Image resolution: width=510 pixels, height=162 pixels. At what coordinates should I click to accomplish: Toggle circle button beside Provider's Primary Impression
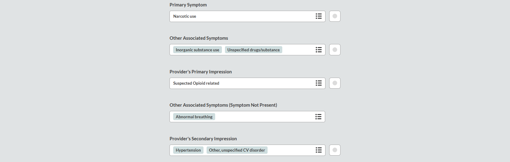335,83
